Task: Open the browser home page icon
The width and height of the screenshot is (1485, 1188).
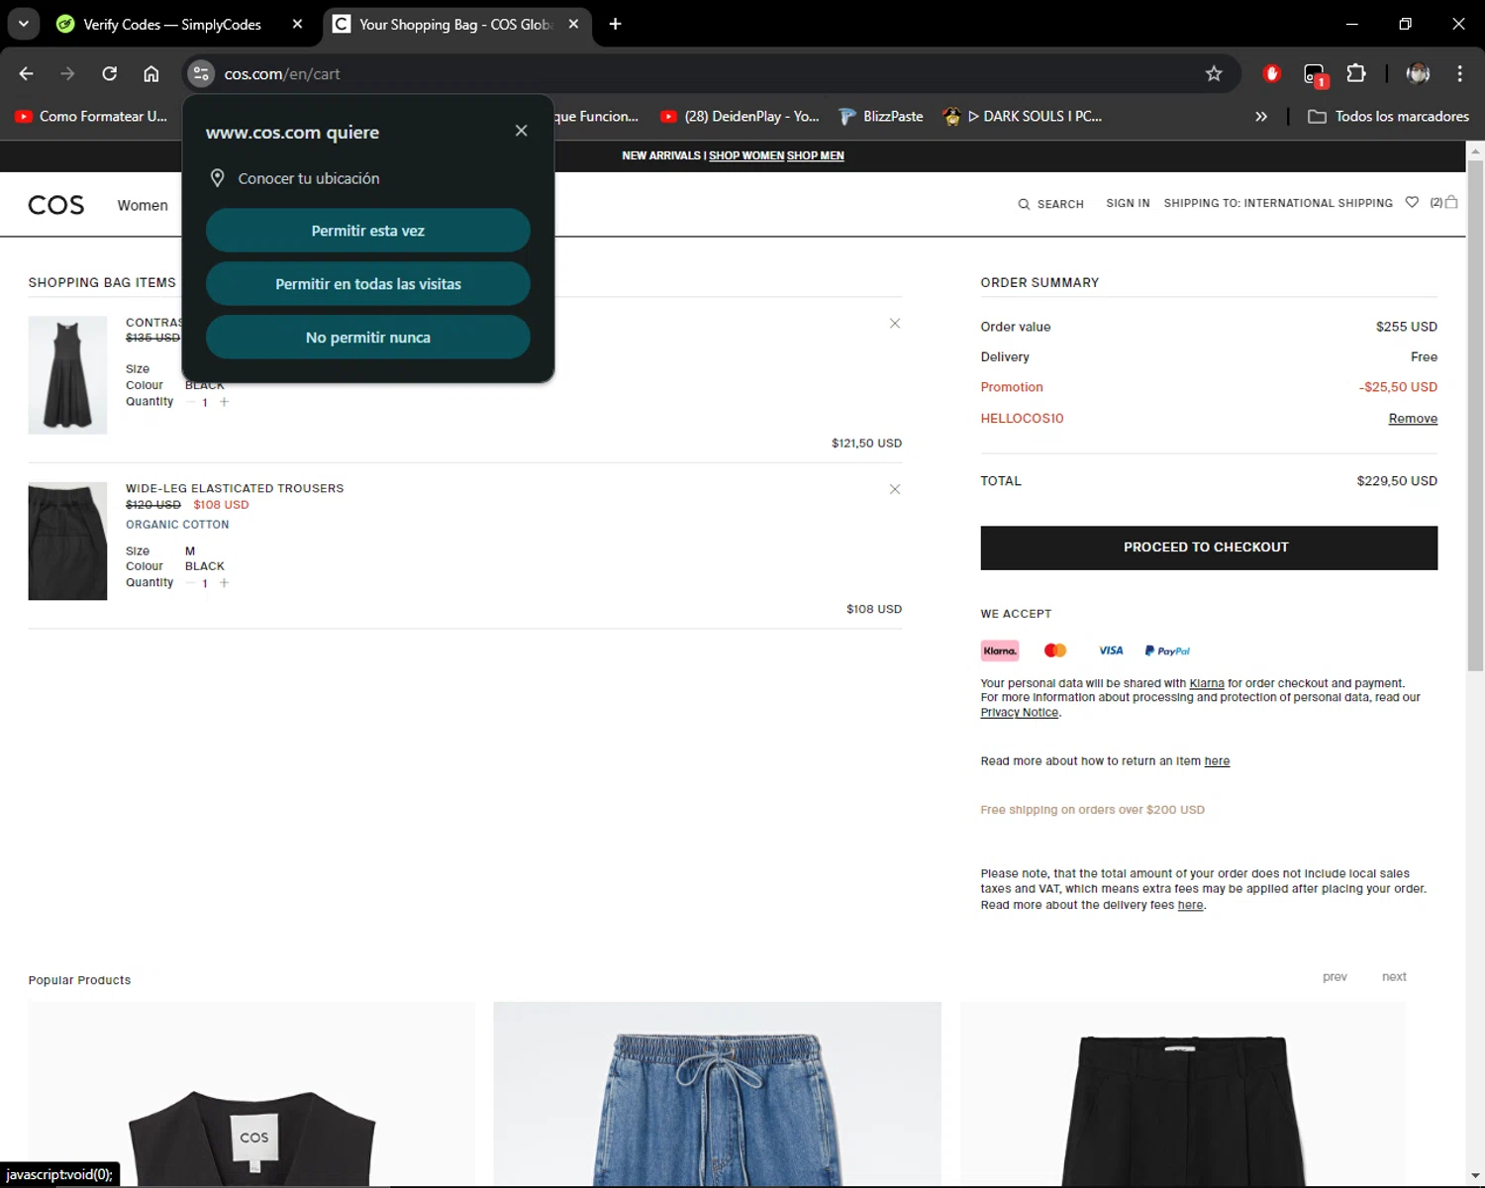Action: tap(151, 73)
